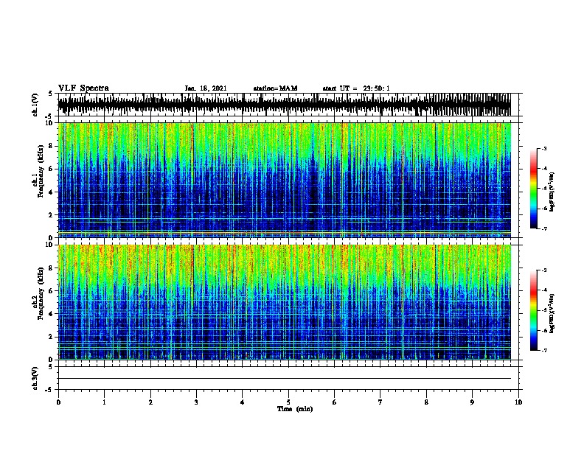Screen dimensions: 584x451
Task: Click the ch.2 color scale bar
Action: coord(534,310)
